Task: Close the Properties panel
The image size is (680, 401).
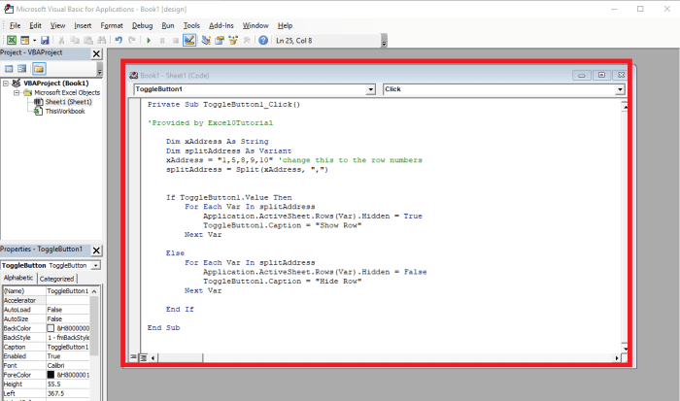Action: (96, 250)
